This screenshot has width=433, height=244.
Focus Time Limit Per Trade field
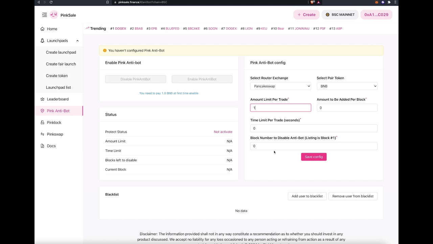(x=314, y=128)
